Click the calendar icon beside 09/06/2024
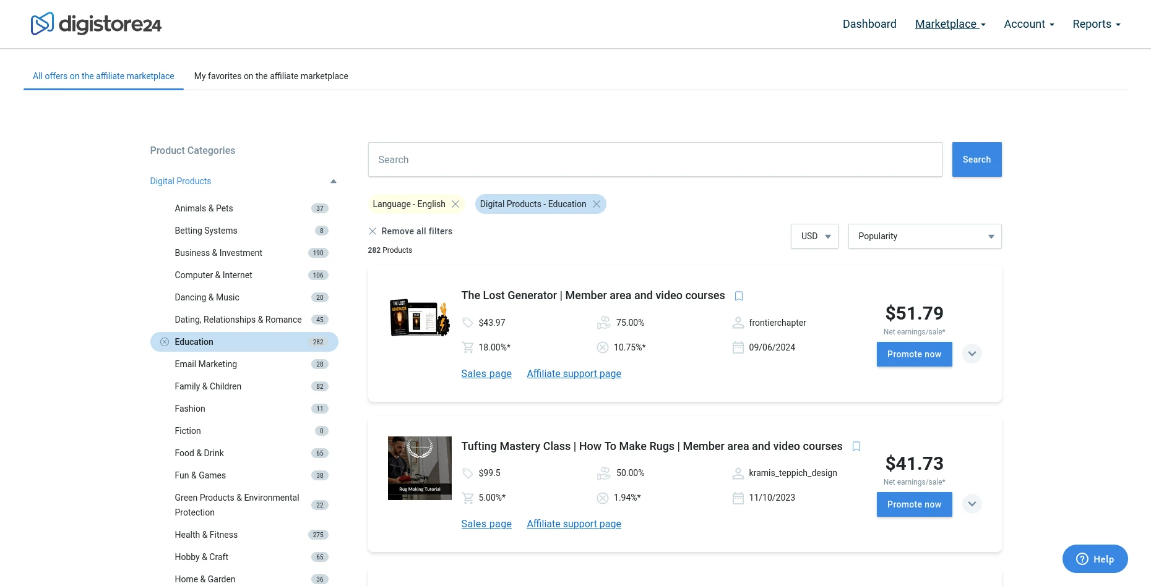 (x=738, y=347)
